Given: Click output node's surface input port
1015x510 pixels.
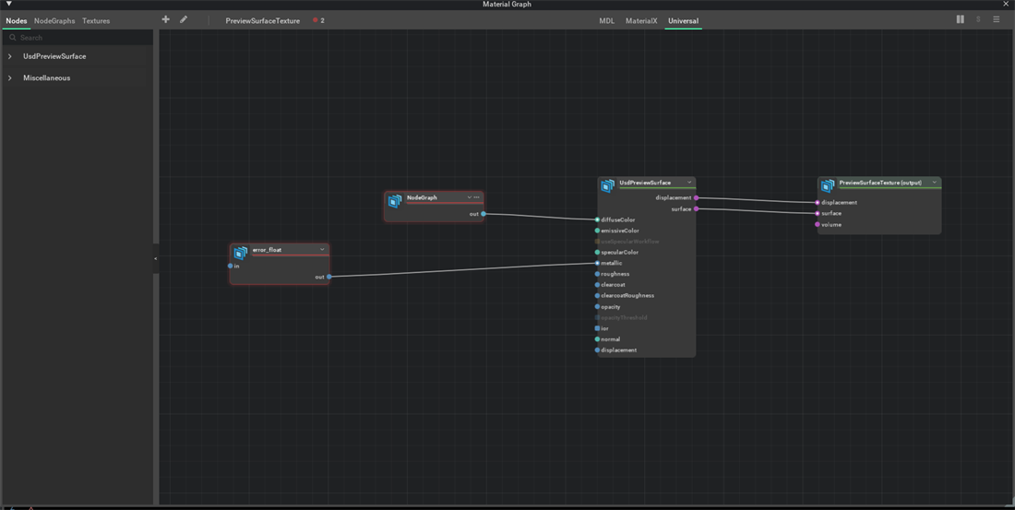Looking at the screenshot, I should [x=818, y=213].
